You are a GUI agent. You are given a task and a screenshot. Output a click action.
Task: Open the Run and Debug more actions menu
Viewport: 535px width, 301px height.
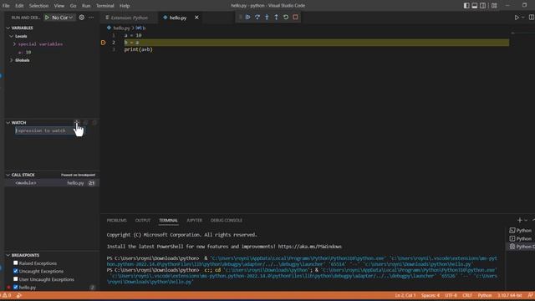(x=91, y=18)
